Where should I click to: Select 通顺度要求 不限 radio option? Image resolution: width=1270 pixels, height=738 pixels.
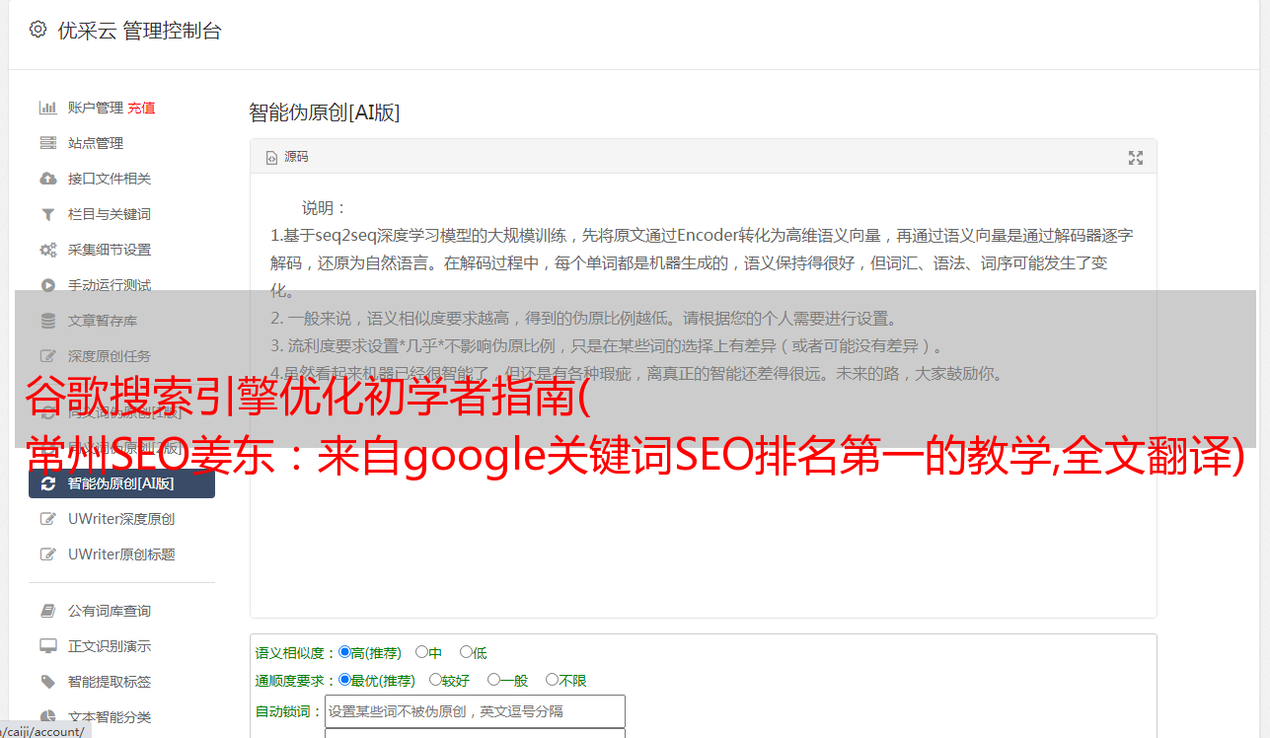click(552, 680)
